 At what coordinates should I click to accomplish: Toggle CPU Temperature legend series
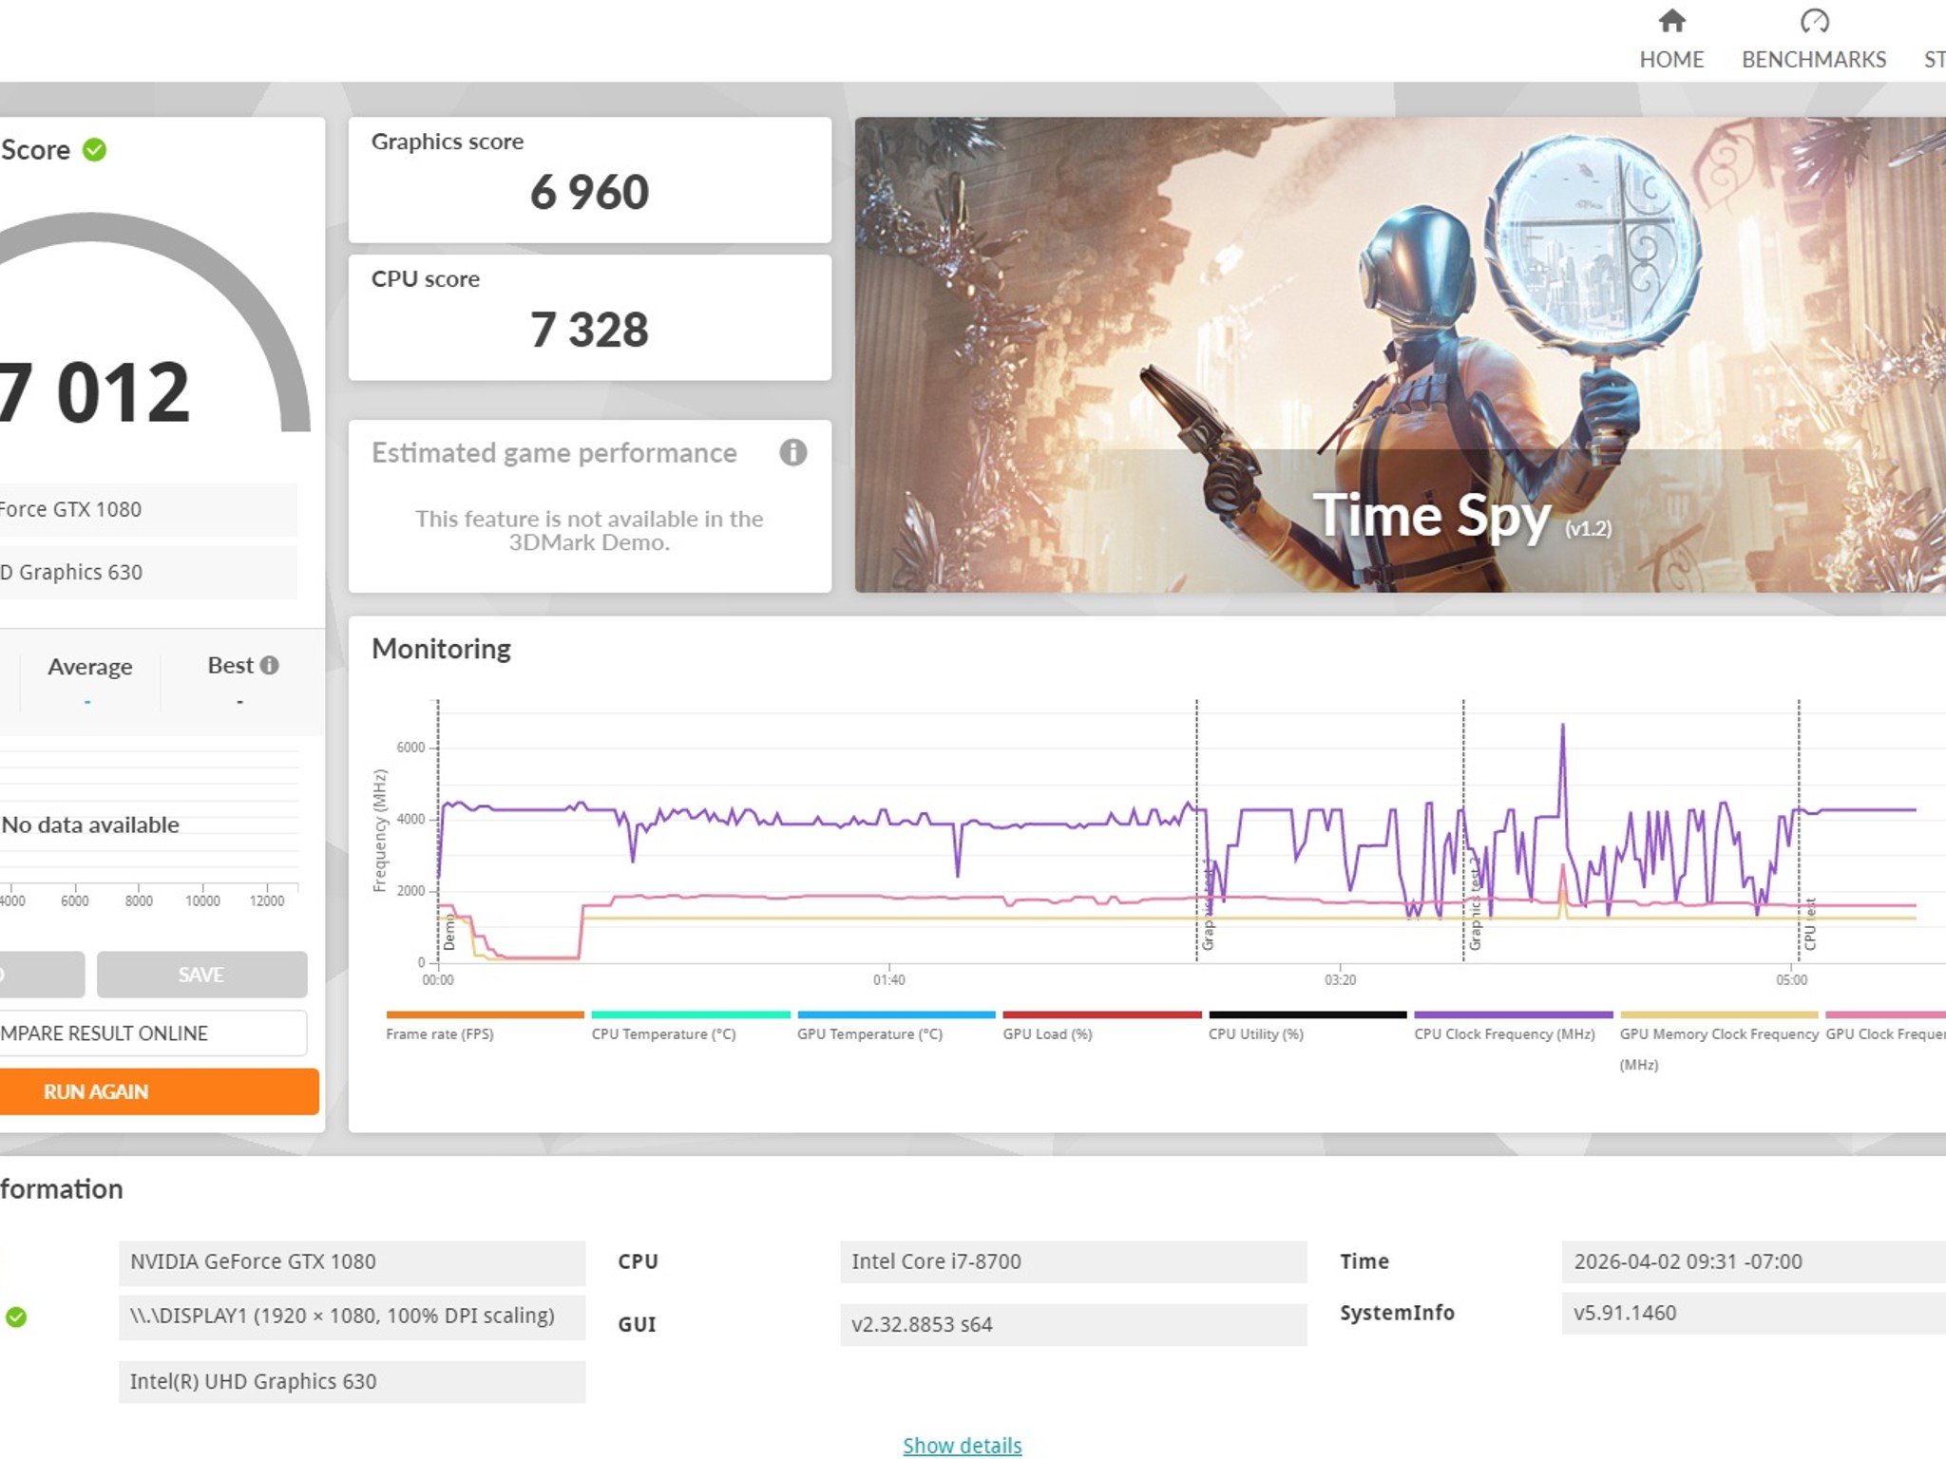pyautogui.click(x=691, y=1026)
